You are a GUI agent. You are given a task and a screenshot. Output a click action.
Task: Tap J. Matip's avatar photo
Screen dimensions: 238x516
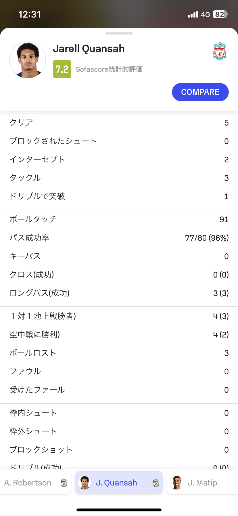coord(176,483)
